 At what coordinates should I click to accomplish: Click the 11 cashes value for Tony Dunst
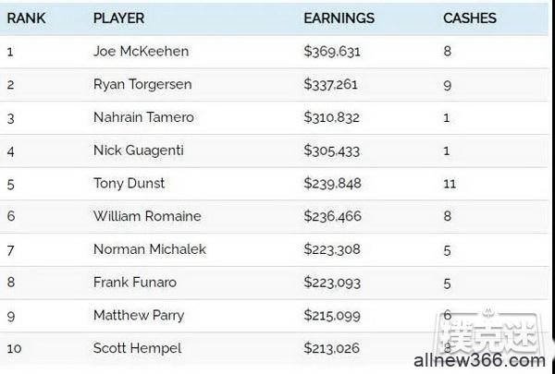pos(450,184)
